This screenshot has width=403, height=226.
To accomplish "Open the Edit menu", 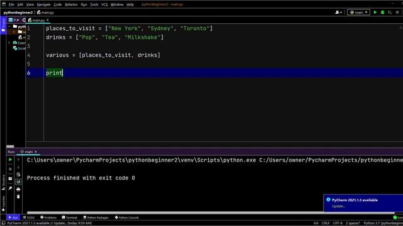I will (x=20, y=4).
